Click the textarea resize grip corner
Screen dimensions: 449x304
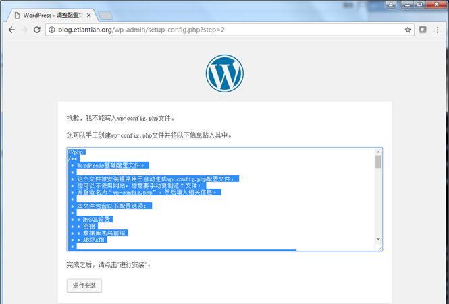click(379, 248)
